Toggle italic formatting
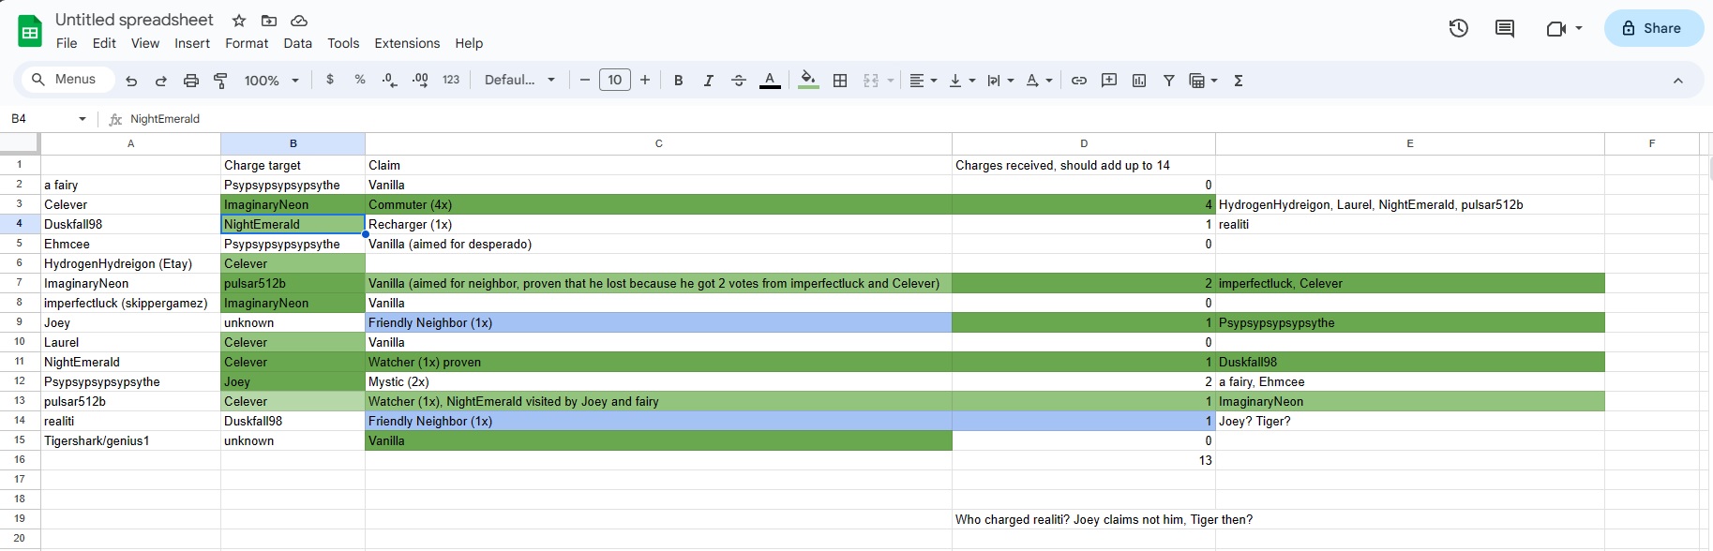1713x551 pixels. tap(708, 81)
